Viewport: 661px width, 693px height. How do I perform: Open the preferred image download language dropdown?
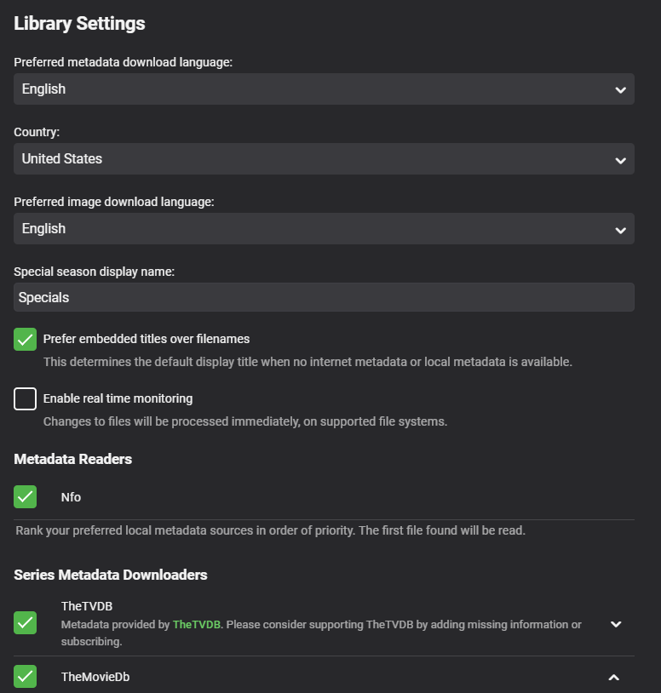coord(324,229)
